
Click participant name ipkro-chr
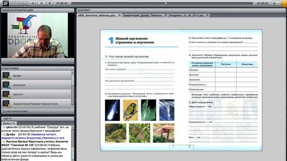coord(18,94)
